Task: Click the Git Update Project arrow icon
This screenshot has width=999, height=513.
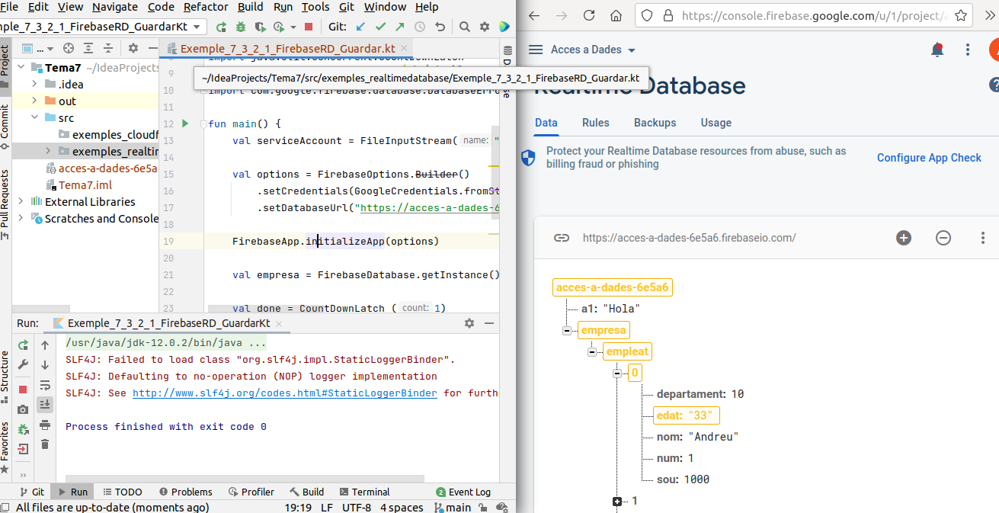Action: pyautogui.click(x=361, y=27)
